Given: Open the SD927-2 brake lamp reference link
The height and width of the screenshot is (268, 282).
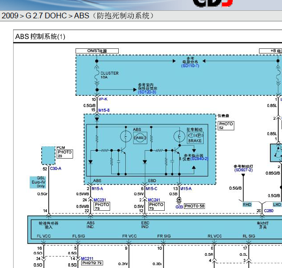Looking at the screenshot, I should click(244, 170).
